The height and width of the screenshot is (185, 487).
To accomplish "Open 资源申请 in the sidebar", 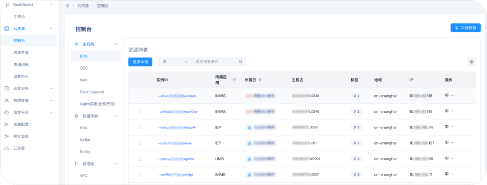I will tap(21, 53).
